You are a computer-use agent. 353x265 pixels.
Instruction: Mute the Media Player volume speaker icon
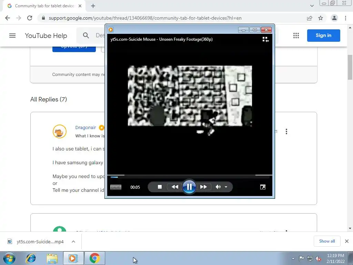(x=218, y=187)
